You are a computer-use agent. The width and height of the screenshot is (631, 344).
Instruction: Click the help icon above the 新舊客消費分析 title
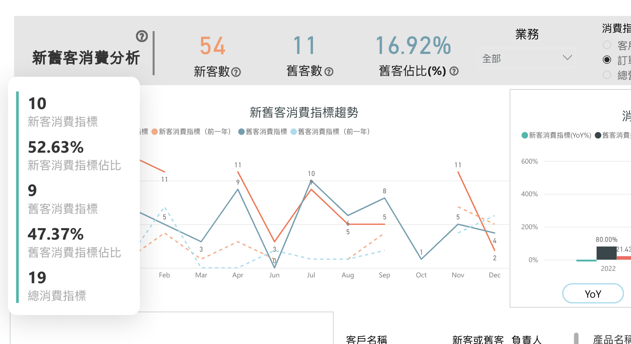pyautogui.click(x=142, y=36)
